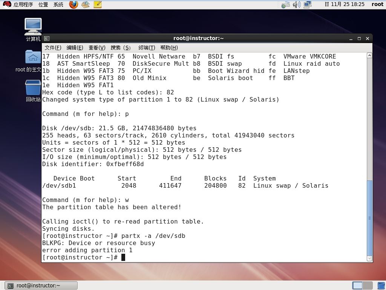
Task: Maximize the terminal window
Action: point(359,39)
